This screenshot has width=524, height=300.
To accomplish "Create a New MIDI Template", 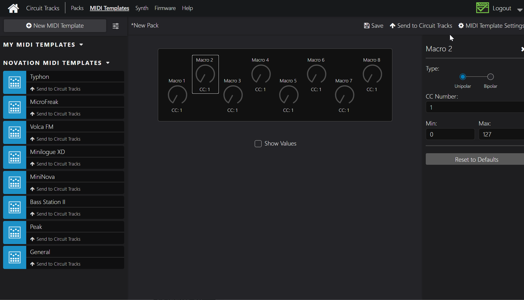I will 55,26.
